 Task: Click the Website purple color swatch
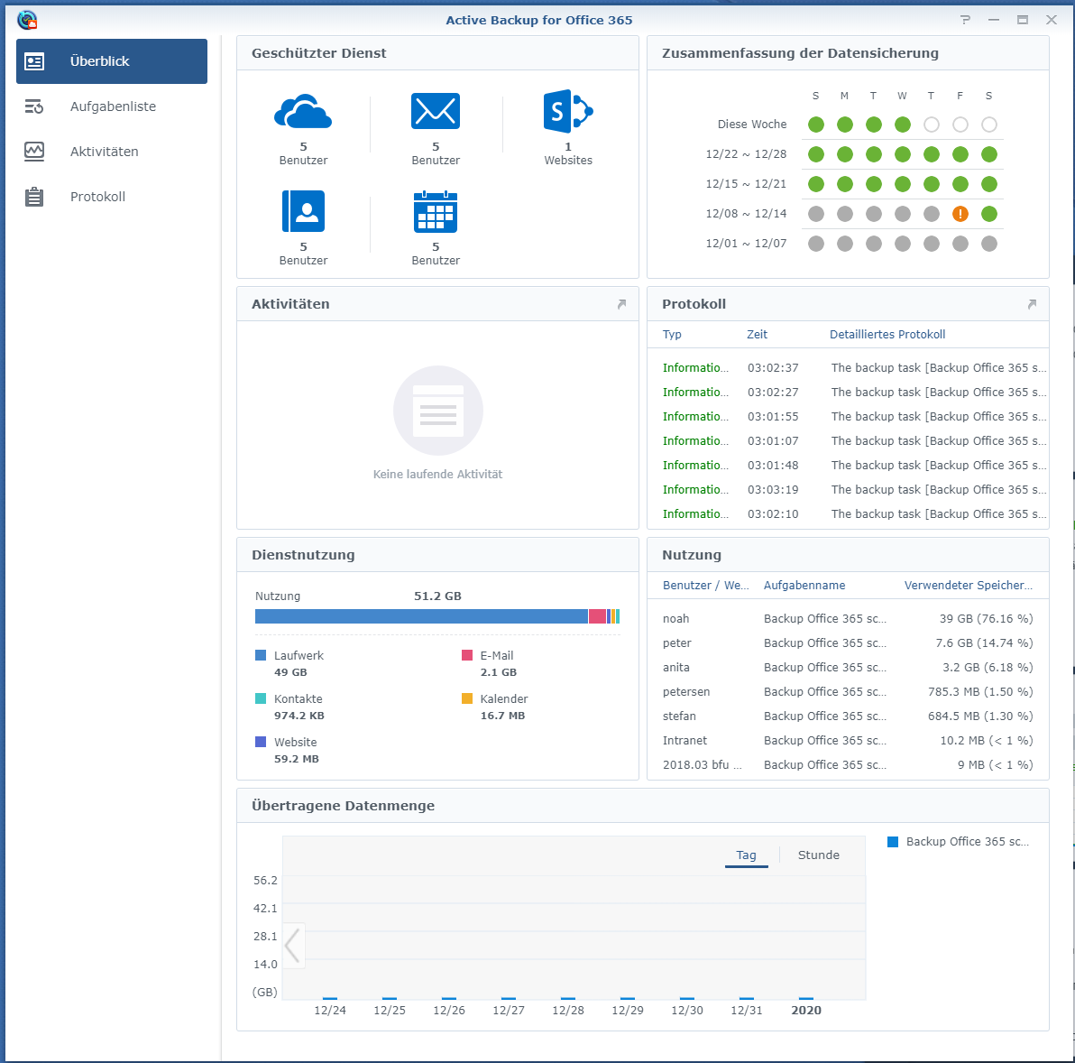(x=261, y=742)
